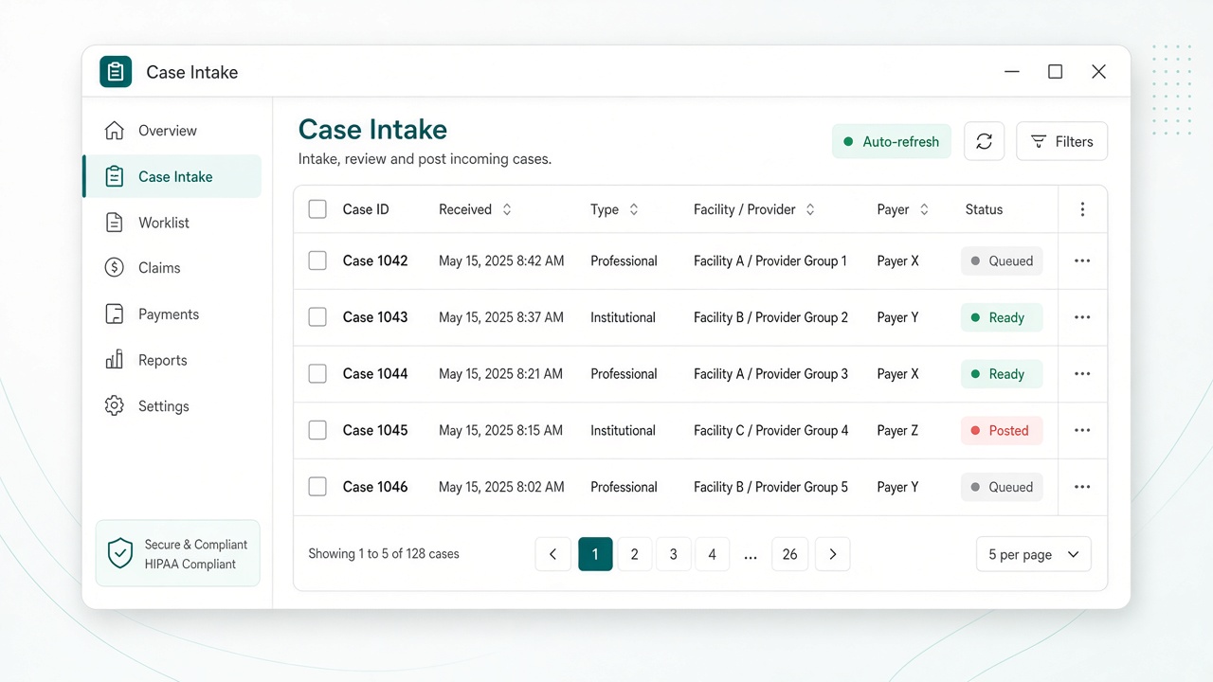This screenshot has width=1213, height=682.
Task: Go to page 2
Action: click(635, 554)
